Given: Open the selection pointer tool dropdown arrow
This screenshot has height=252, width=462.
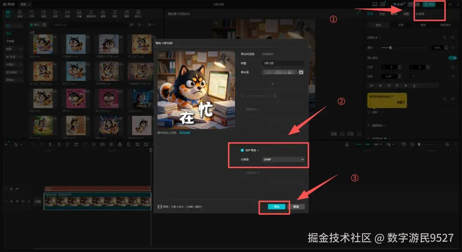Looking at the screenshot, I should coord(21,145).
